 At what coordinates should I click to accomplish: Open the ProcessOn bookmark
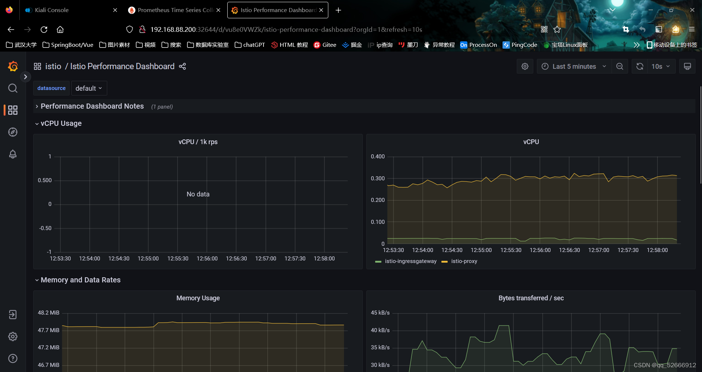[x=478, y=45]
